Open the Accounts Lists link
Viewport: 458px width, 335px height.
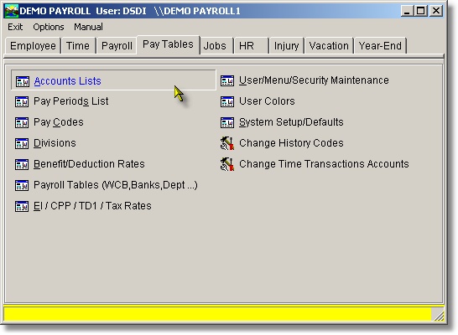[x=67, y=81]
